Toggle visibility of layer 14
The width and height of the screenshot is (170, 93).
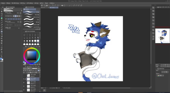[x=24, y=83]
